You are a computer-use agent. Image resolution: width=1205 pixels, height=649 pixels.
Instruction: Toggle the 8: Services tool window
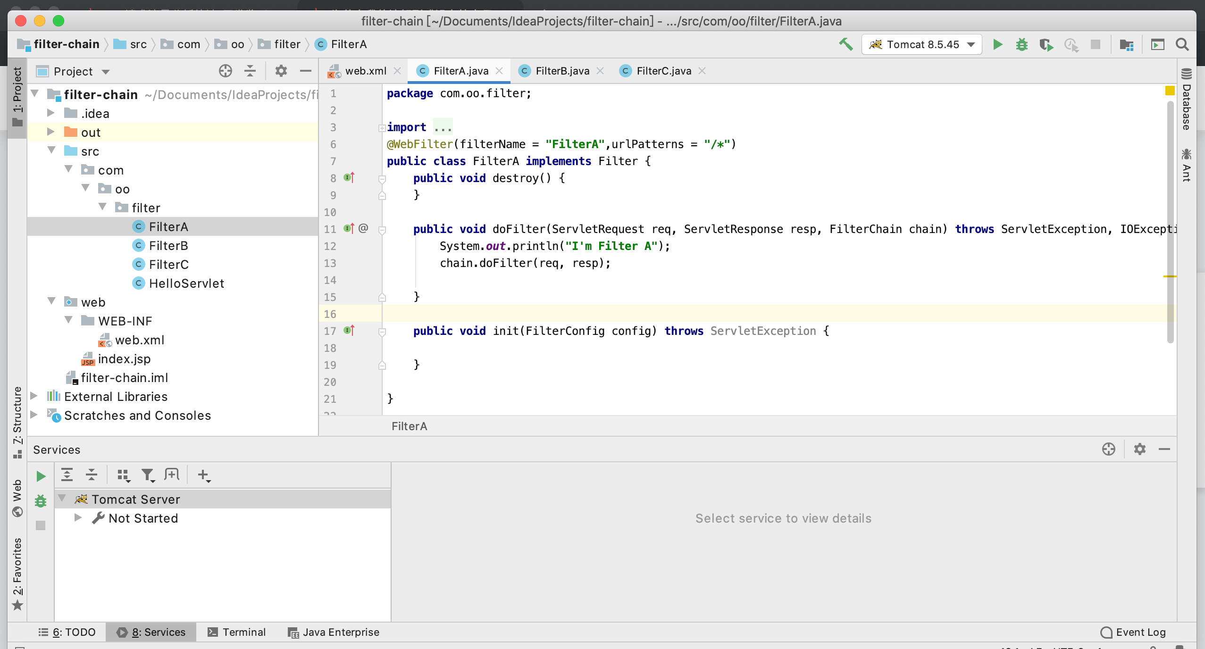[151, 632]
